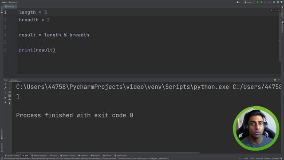Viewport: 284px width, 160px height.
Task: Toggle soft-wrap icon in Run panel
Action: (10, 92)
